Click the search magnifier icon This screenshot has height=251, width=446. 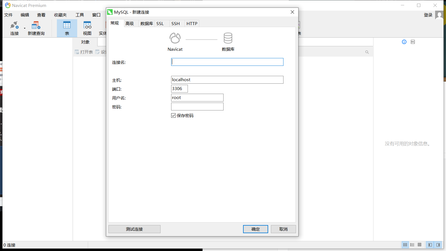coord(367,52)
